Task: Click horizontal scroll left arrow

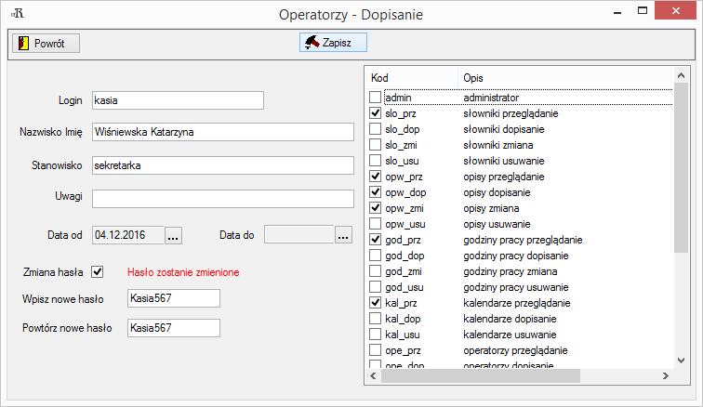Action: (x=373, y=375)
